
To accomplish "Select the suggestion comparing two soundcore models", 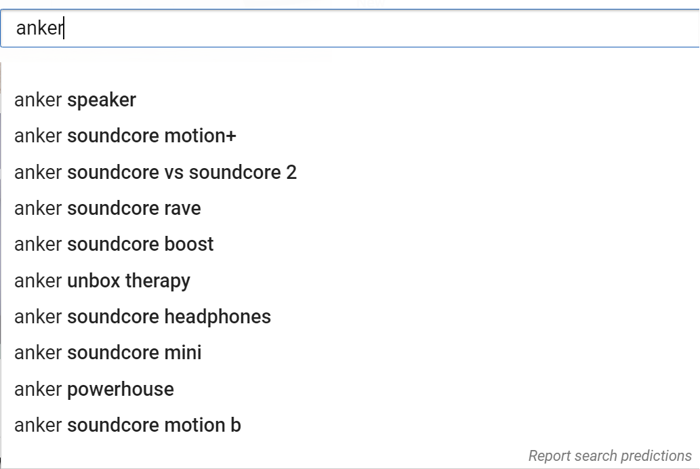I will pyautogui.click(x=155, y=172).
